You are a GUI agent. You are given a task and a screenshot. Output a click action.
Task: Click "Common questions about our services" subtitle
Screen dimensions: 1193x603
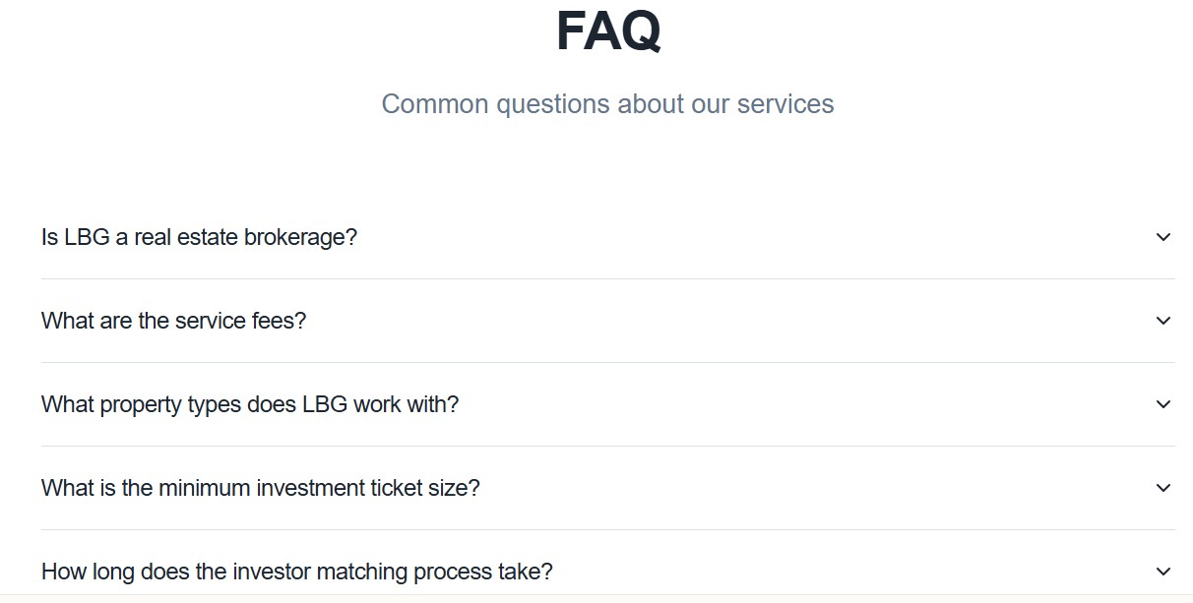(607, 103)
